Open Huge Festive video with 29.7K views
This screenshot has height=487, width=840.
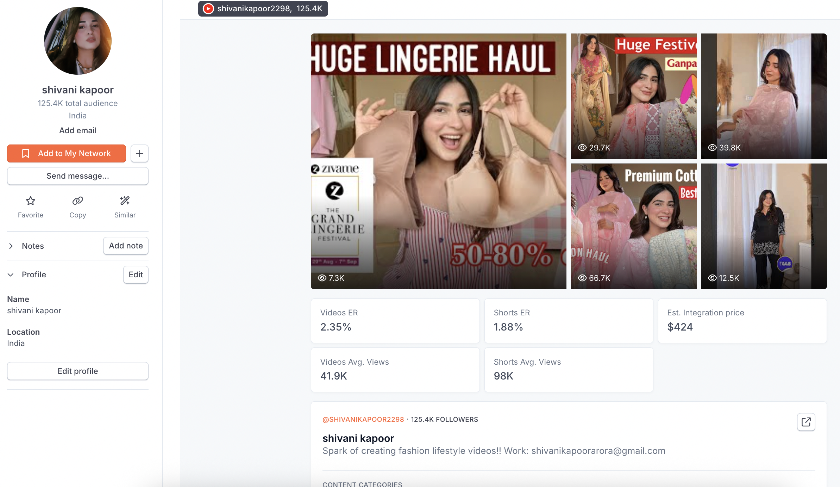tap(634, 96)
